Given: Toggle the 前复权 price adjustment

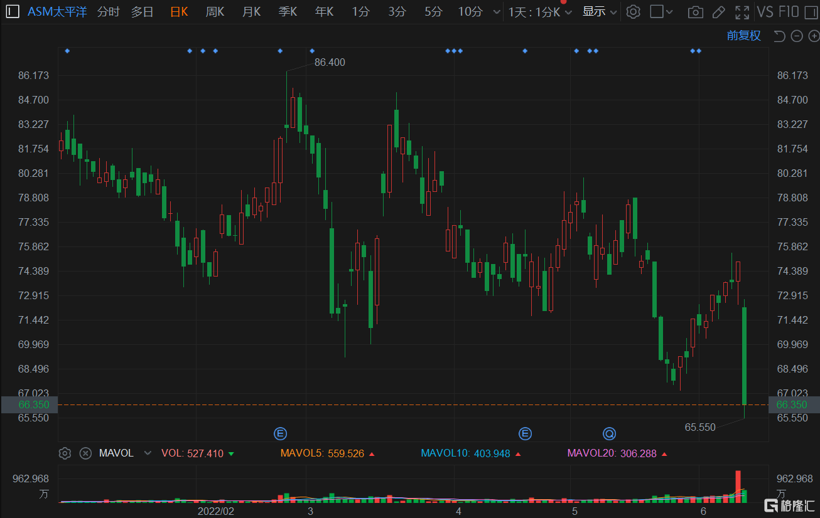Looking at the screenshot, I should 743,36.
